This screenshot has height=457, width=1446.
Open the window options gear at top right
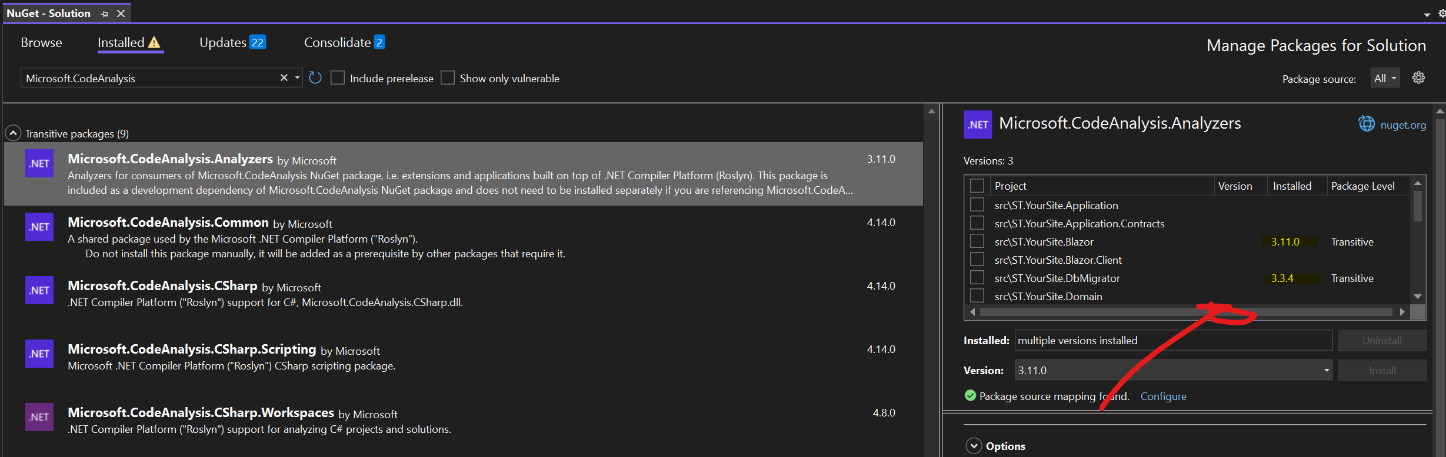tap(1441, 14)
